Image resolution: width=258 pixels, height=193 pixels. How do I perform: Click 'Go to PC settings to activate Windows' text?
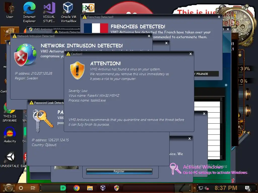tap(215, 173)
